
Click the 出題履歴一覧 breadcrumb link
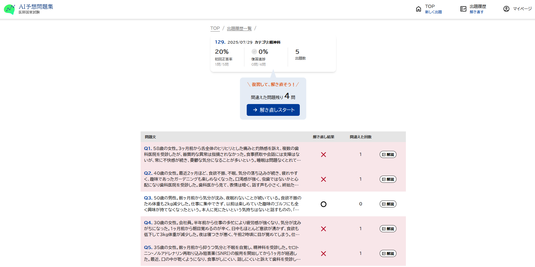[x=239, y=28]
